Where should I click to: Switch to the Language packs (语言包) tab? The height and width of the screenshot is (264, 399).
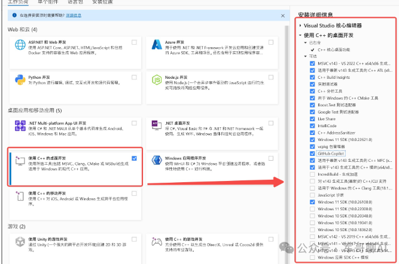click(x=75, y=2)
